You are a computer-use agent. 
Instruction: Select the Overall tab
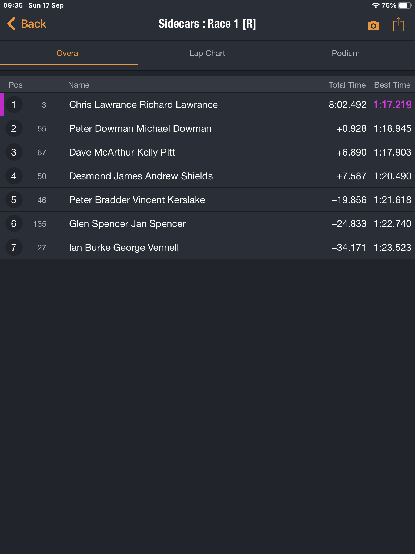pos(69,53)
